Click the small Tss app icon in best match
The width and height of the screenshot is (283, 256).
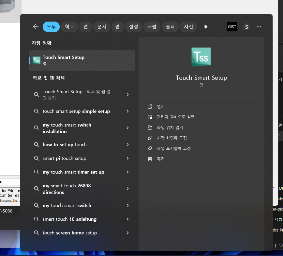point(37,60)
